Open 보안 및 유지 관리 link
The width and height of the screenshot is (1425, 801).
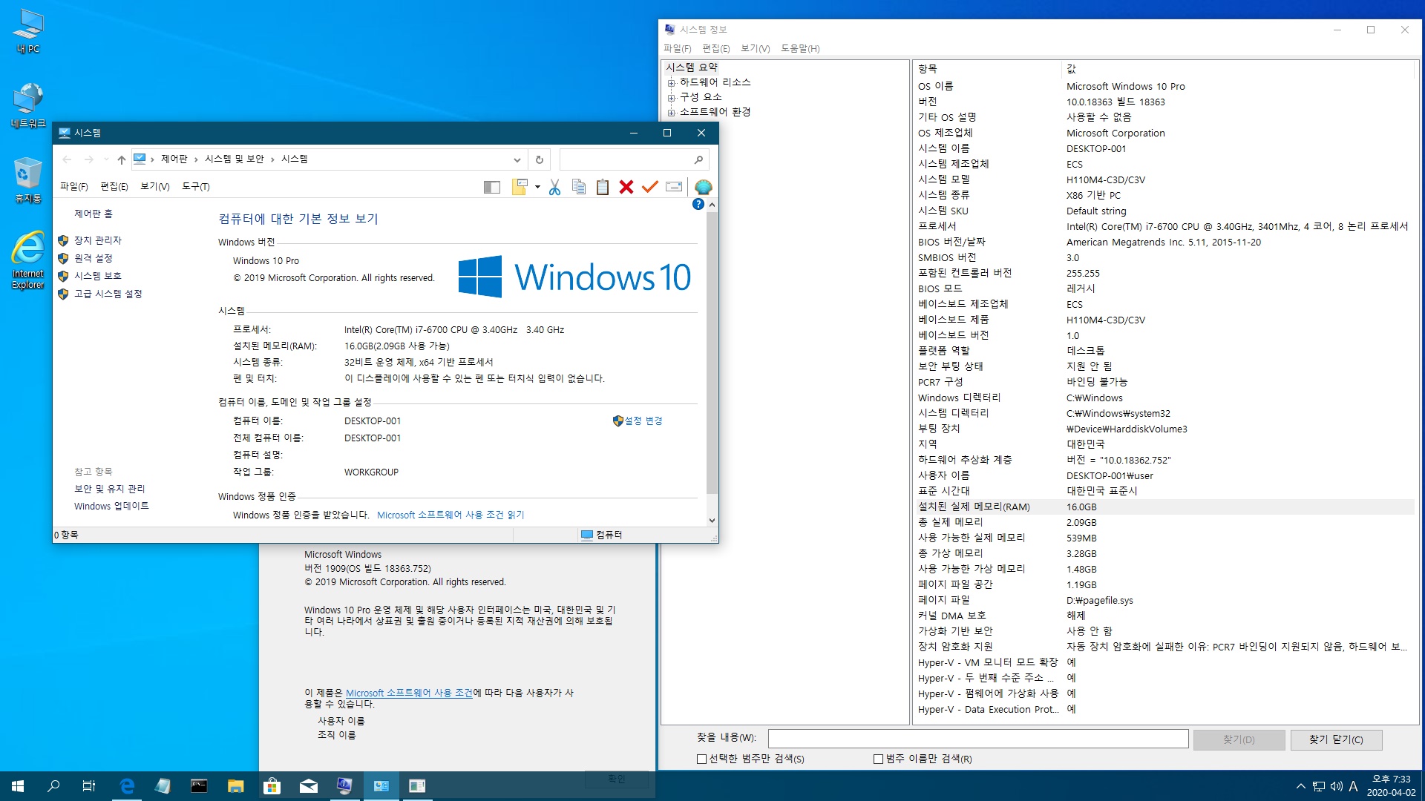click(x=110, y=489)
